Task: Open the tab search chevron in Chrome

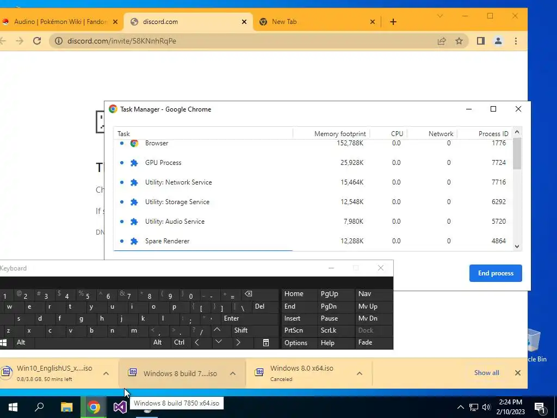Action: tap(440, 16)
